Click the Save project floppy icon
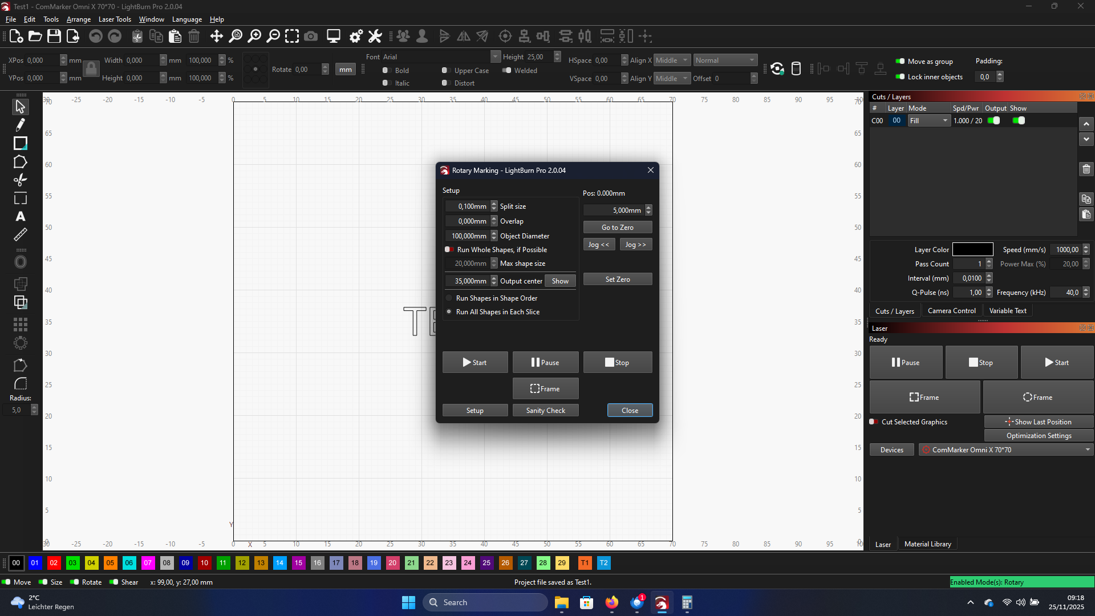Viewport: 1095px width, 616px height. [54, 37]
